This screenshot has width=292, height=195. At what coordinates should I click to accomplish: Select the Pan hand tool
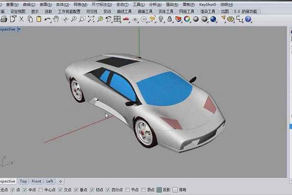click(56, 19)
